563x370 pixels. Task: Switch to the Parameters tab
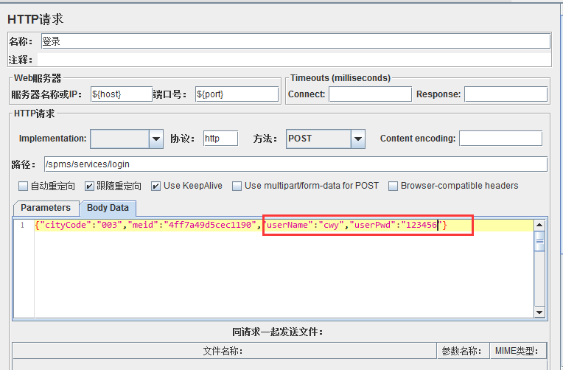pos(46,208)
